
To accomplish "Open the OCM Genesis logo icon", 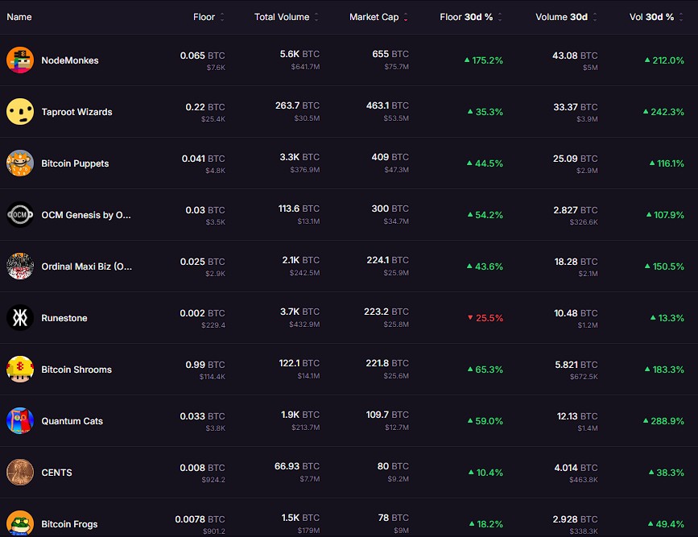I will [20, 215].
